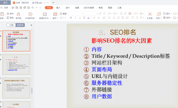Open the 文件 menu

point(6,8)
